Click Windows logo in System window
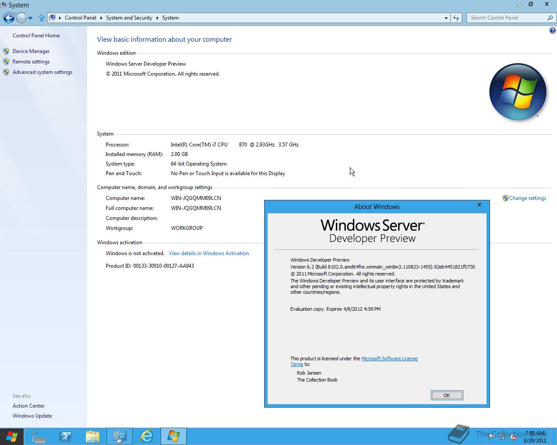The image size is (557, 445). (517, 92)
